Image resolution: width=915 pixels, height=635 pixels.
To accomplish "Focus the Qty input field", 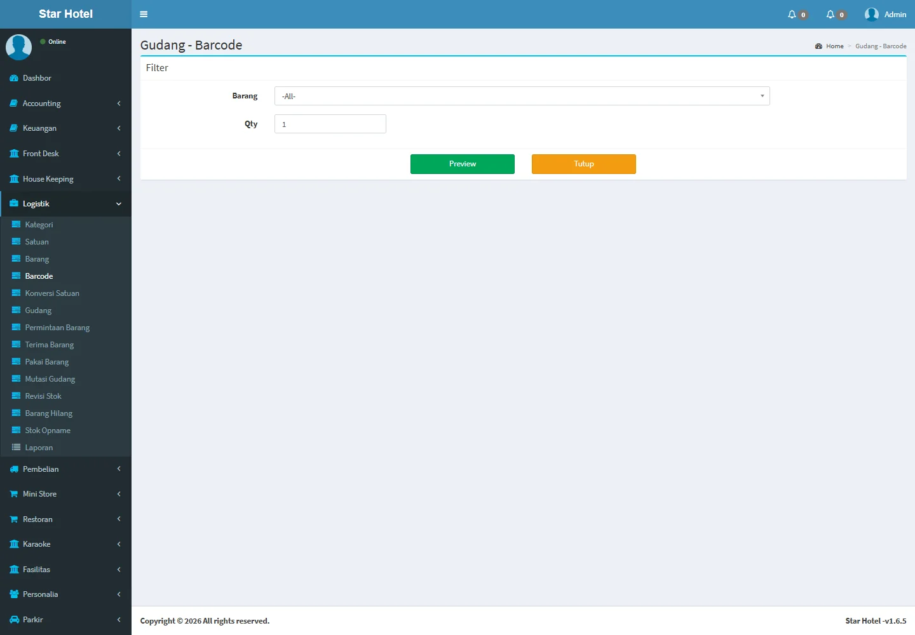I will coord(330,124).
